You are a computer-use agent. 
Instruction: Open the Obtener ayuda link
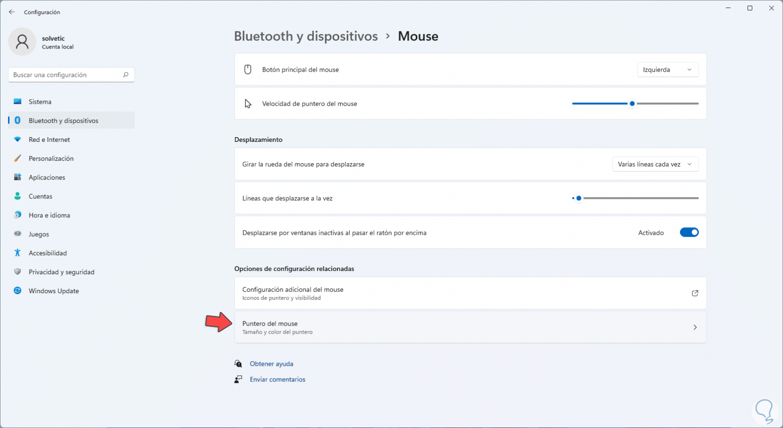[271, 364]
